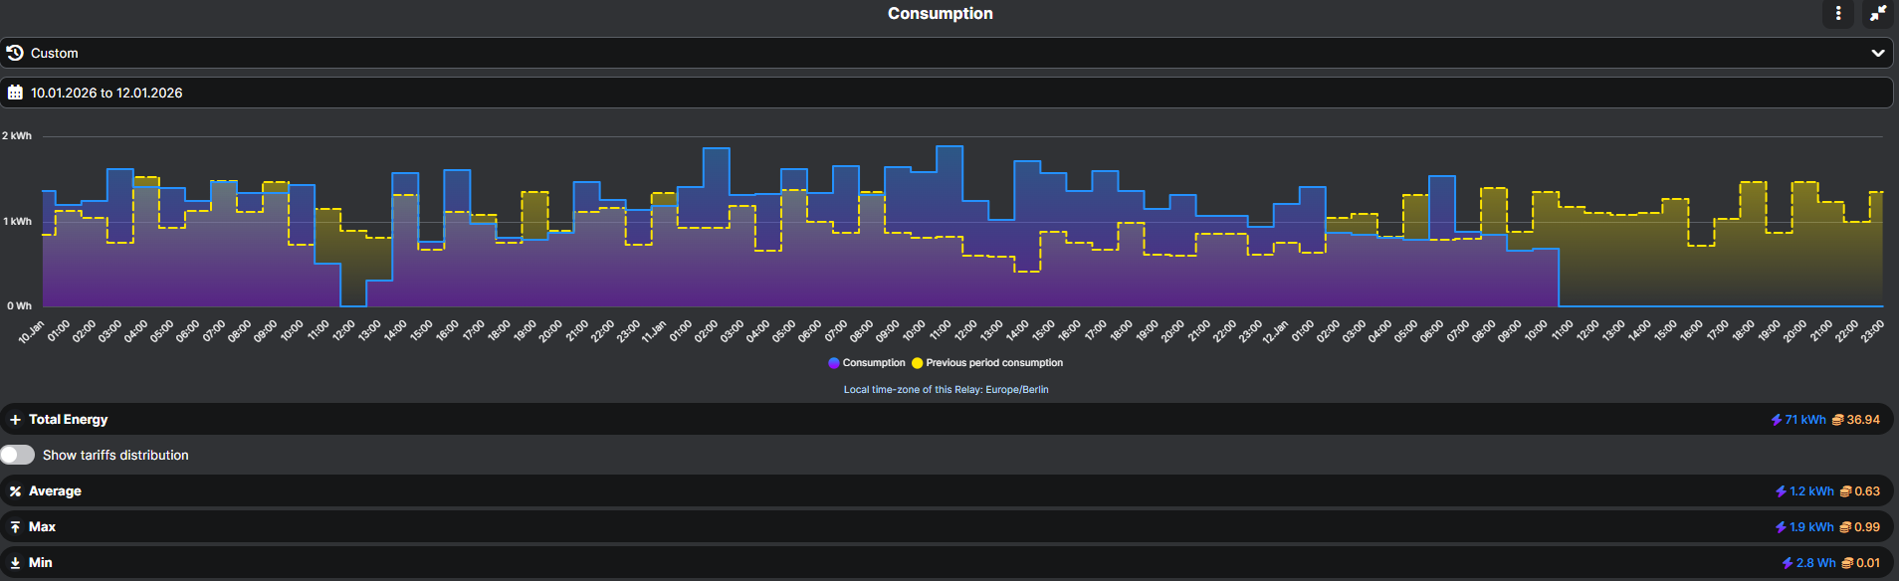Screen dimensions: 1899x581
Task: Click the history clock icon beside Custom
Action: click(x=15, y=53)
